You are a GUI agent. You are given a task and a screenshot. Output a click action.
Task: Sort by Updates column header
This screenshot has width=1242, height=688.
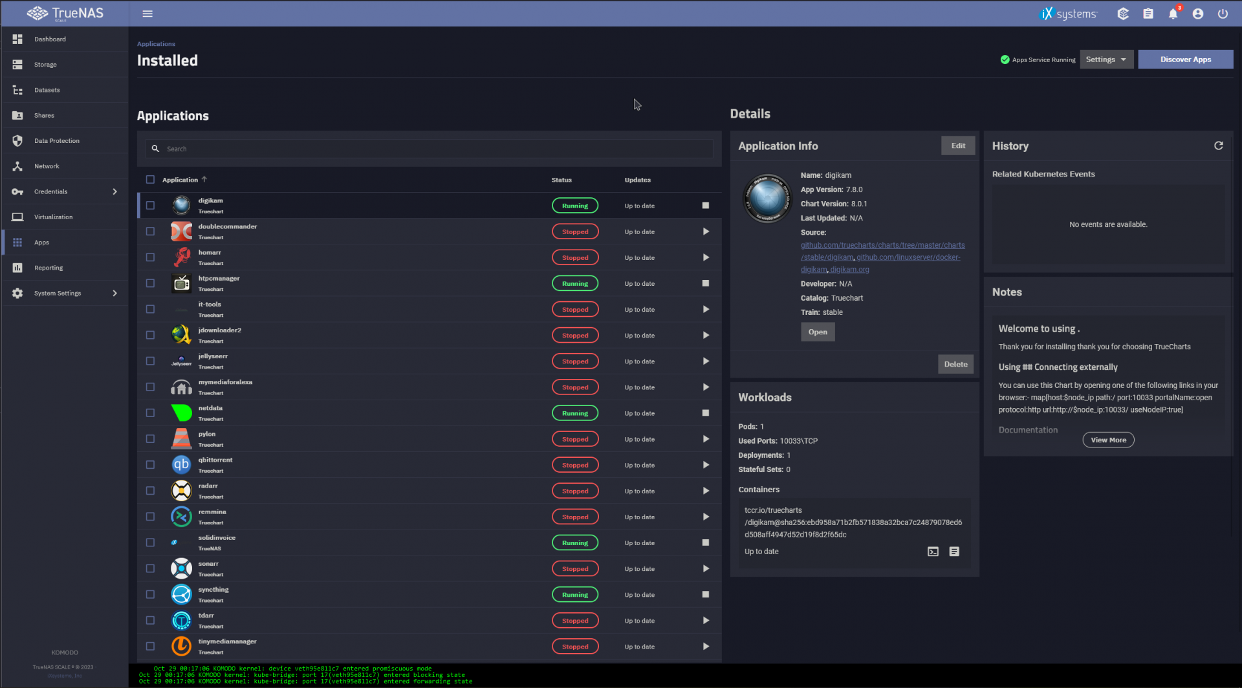tap(637, 180)
